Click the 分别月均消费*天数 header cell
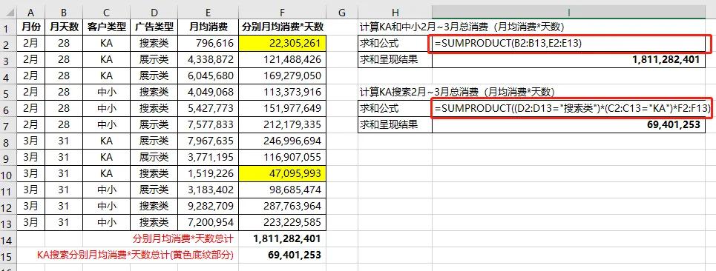 (282, 27)
